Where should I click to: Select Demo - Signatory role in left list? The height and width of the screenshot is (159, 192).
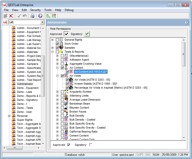(27, 100)
